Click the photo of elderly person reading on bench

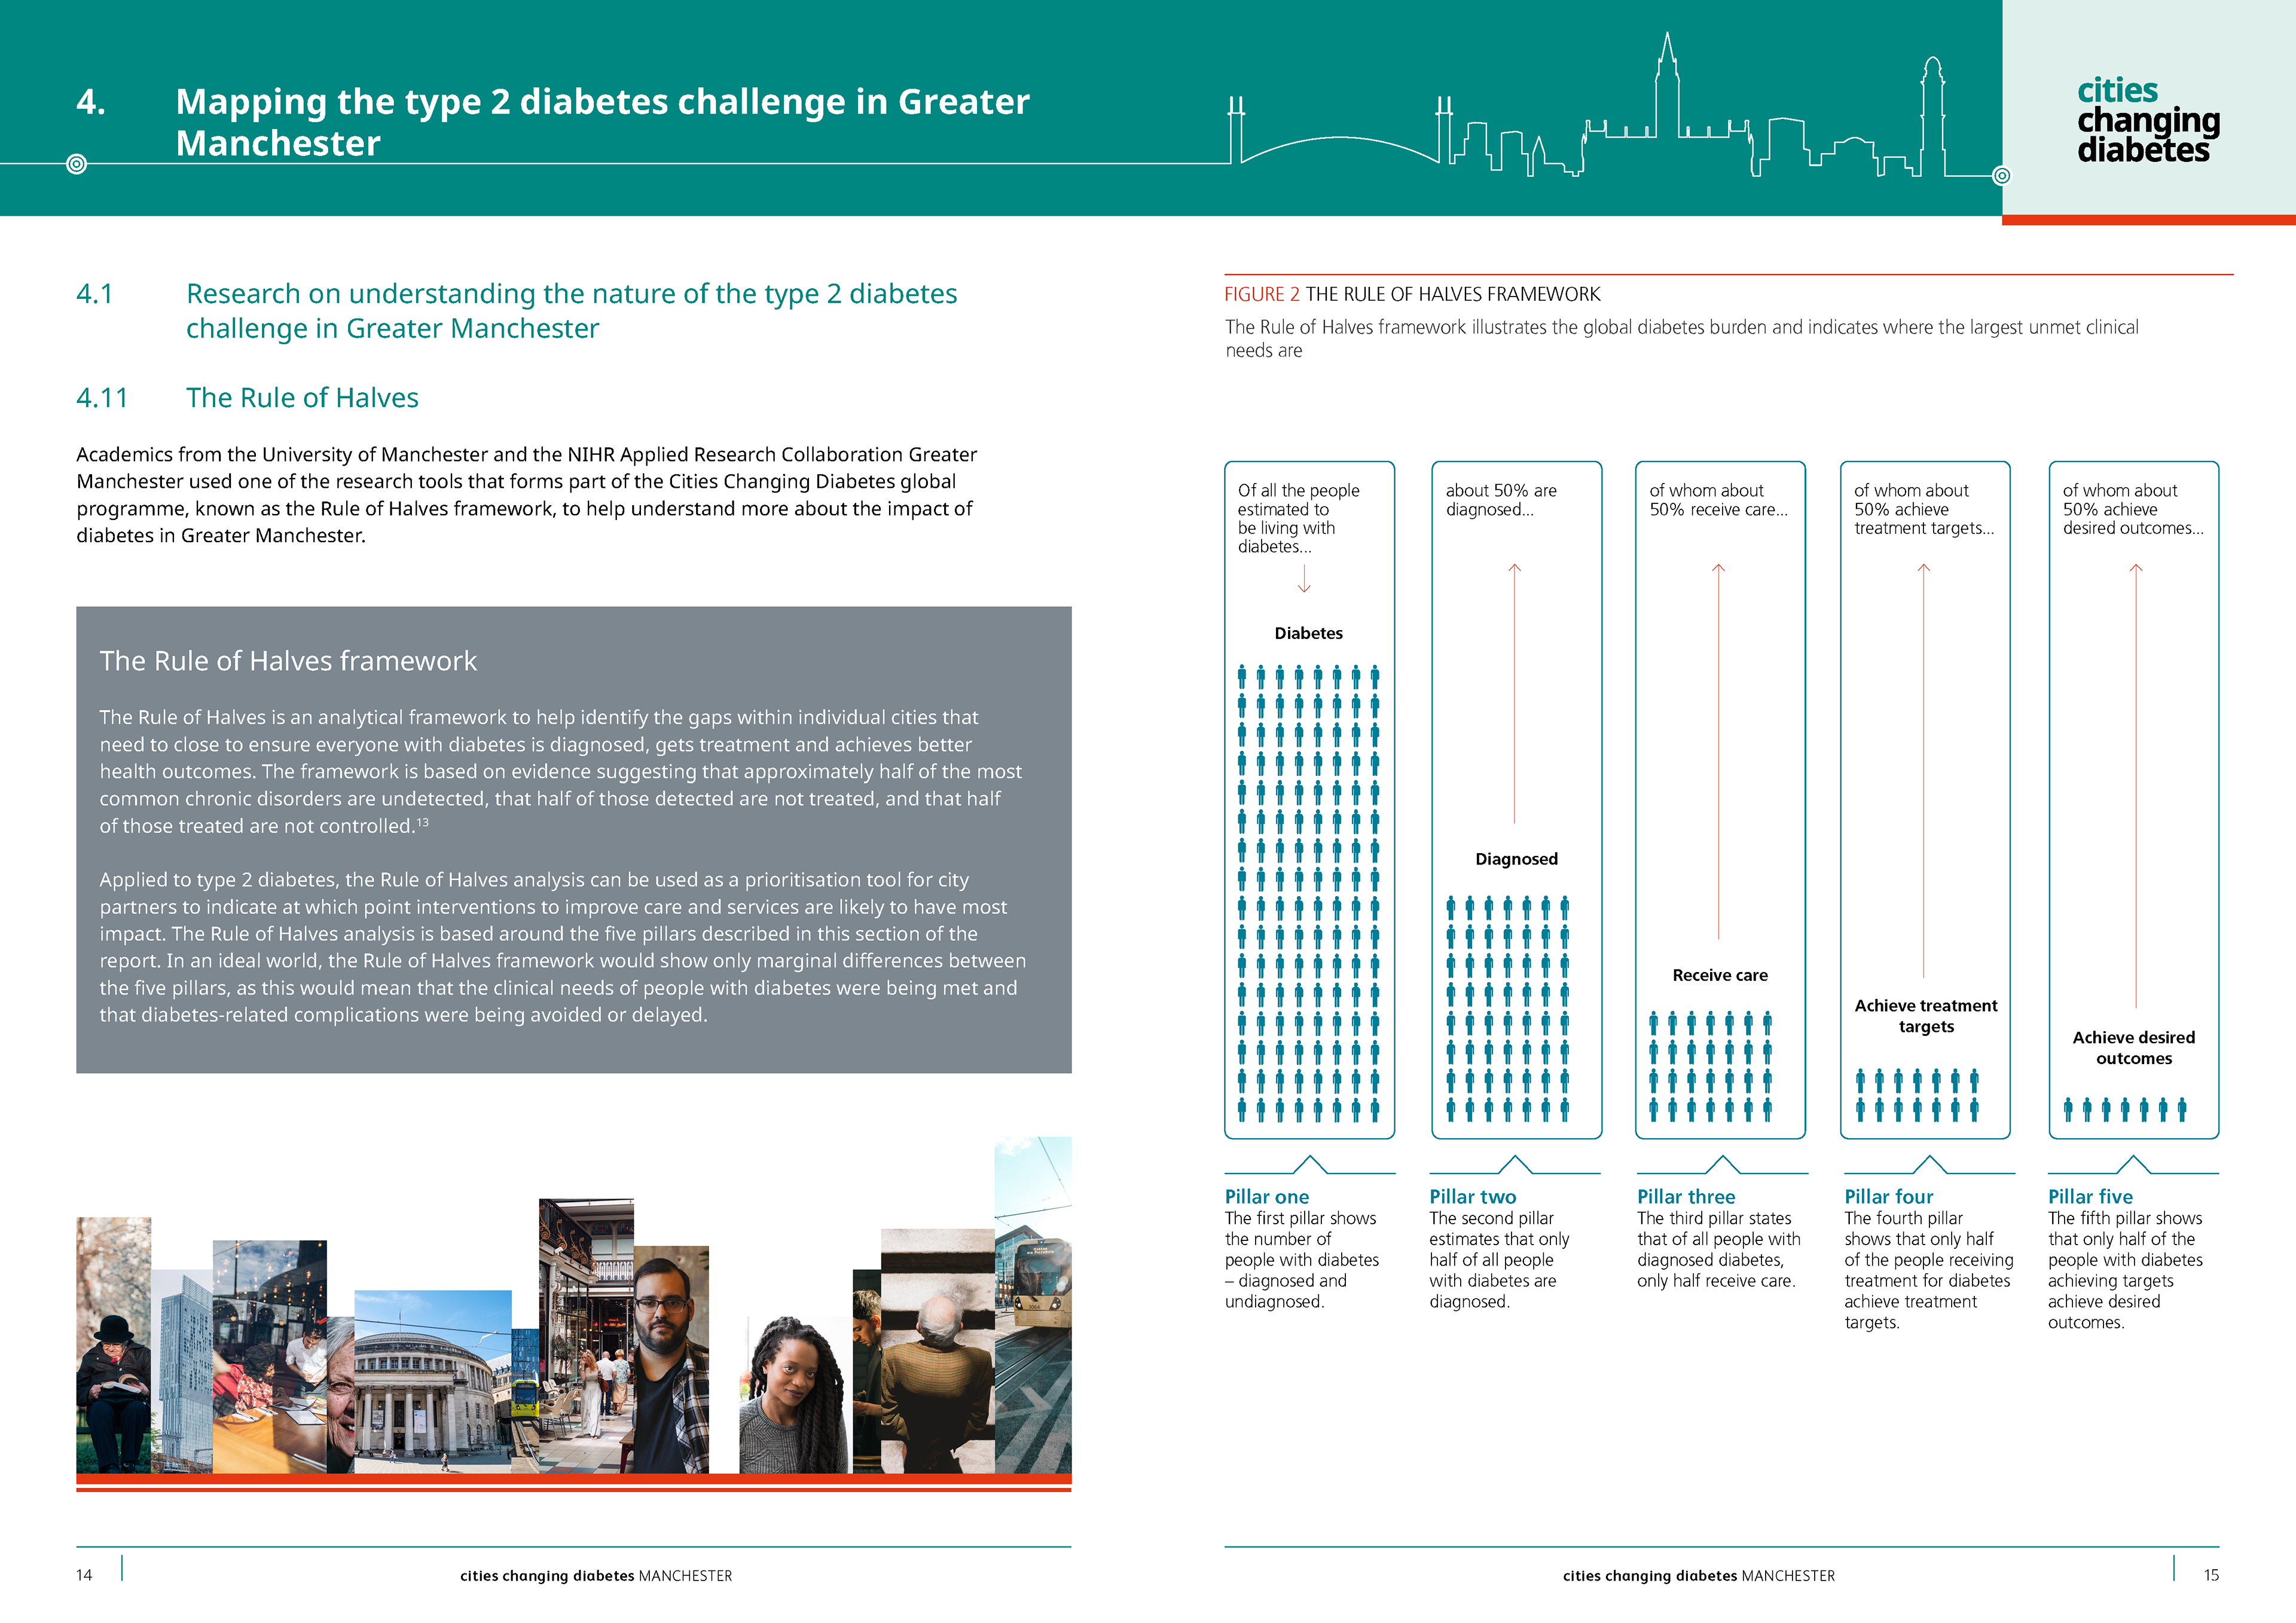point(114,1345)
